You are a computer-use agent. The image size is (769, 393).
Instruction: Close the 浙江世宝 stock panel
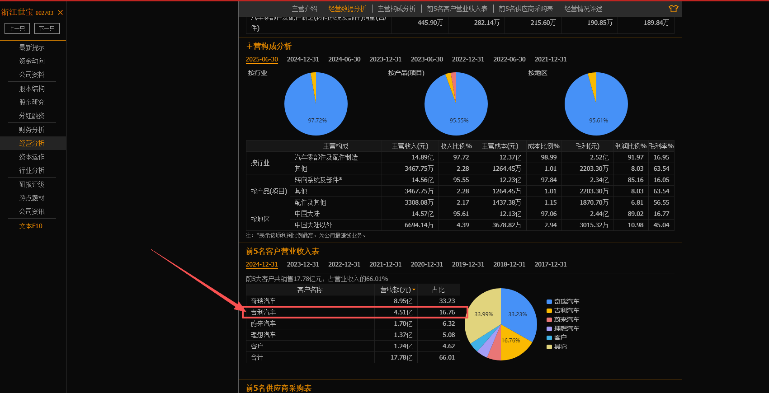click(60, 13)
